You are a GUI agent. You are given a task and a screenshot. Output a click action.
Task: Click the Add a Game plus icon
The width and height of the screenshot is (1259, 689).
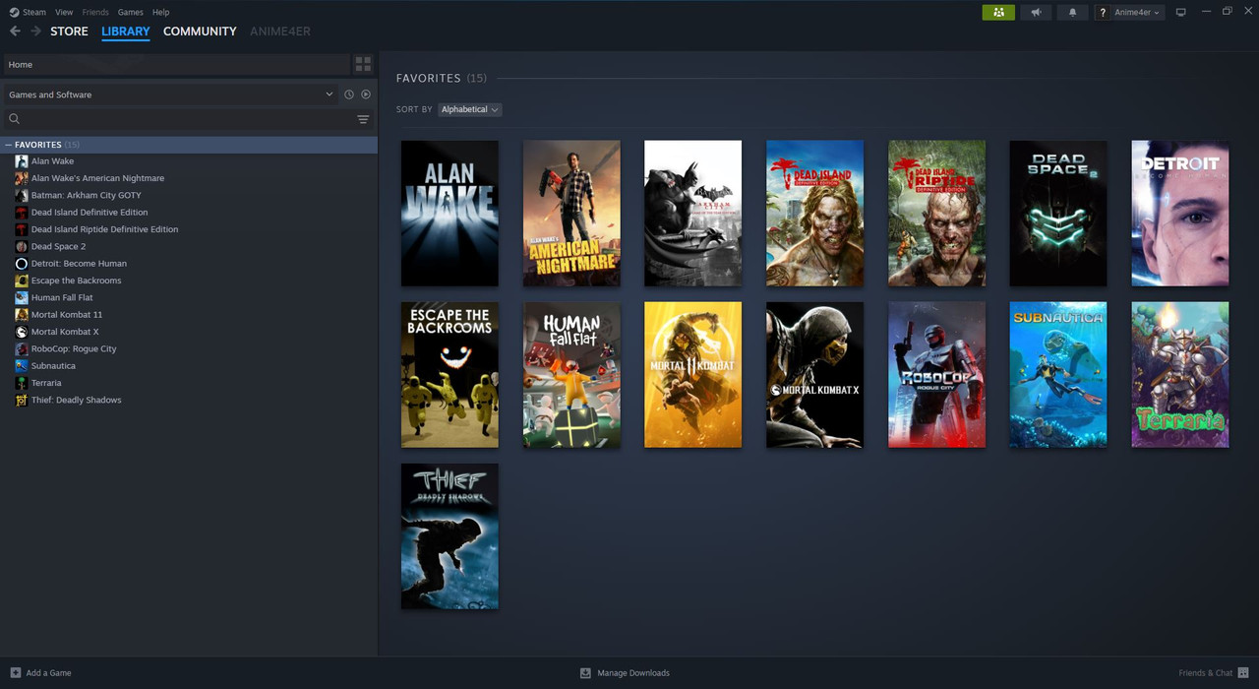pos(15,673)
